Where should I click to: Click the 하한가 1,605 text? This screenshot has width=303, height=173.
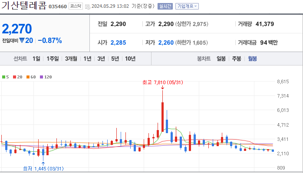pos(191,42)
